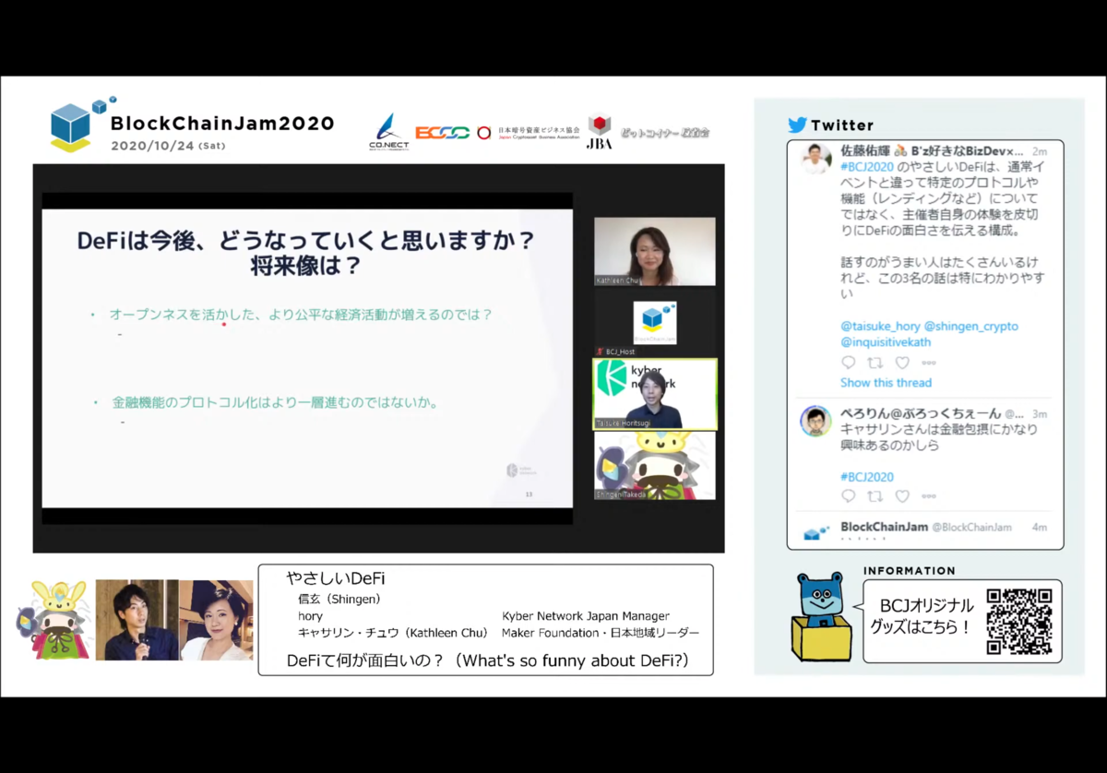
Task: Click the JBA sponsor logo
Action: tap(599, 132)
